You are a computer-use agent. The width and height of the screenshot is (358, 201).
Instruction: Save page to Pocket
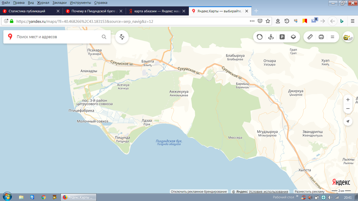click(260, 21)
